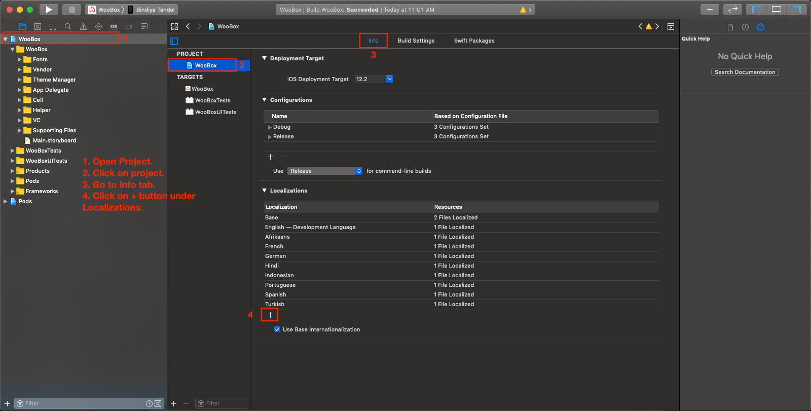Expand the Debug configuration row
Image resolution: width=811 pixels, height=411 pixels.
[270, 127]
